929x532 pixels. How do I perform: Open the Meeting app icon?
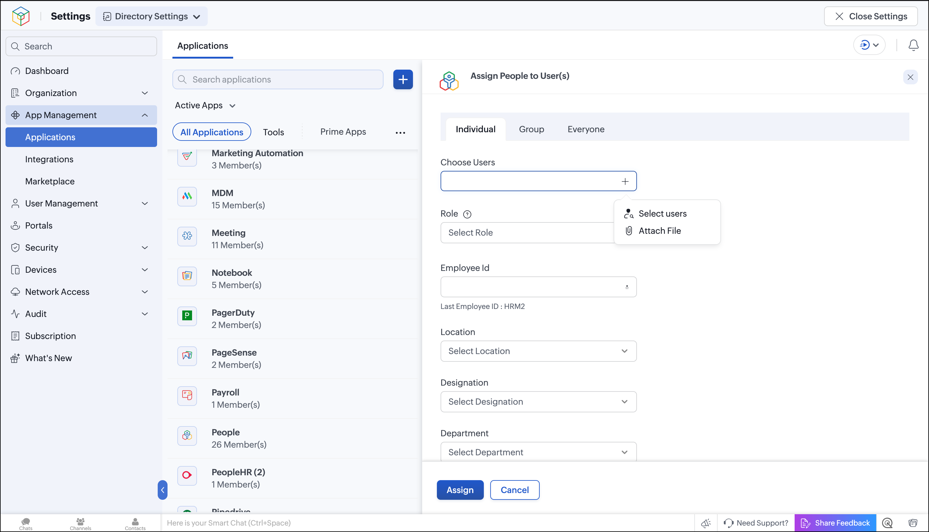click(x=187, y=237)
